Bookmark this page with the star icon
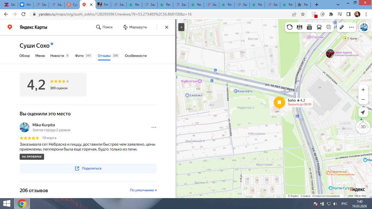 pos(303,14)
